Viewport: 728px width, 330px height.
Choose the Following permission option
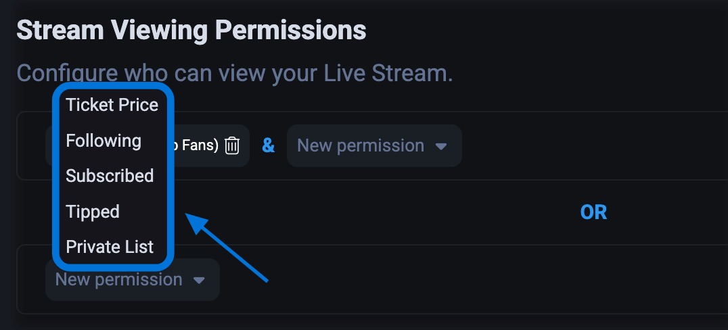click(x=104, y=141)
